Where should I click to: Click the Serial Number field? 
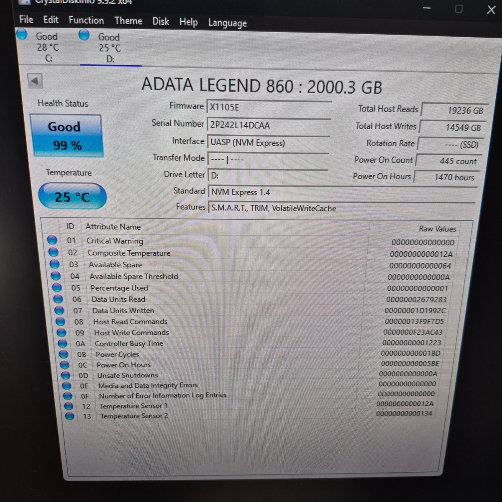coord(269,125)
